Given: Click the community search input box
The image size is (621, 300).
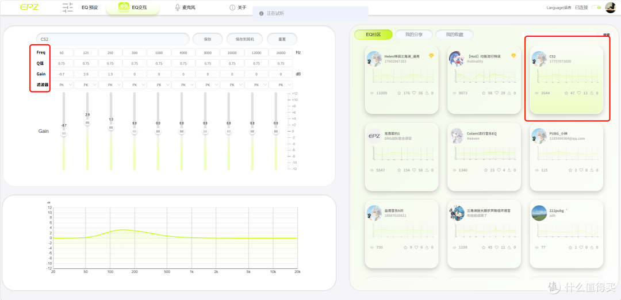Looking at the screenshot, I should [x=559, y=35].
